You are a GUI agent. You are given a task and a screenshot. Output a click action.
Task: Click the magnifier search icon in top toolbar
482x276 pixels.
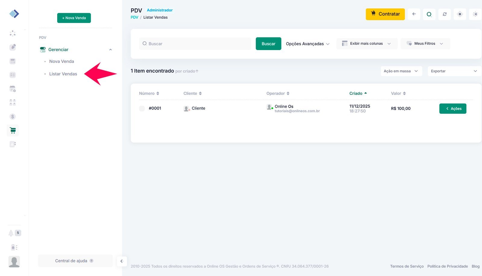tap(429, 14)
